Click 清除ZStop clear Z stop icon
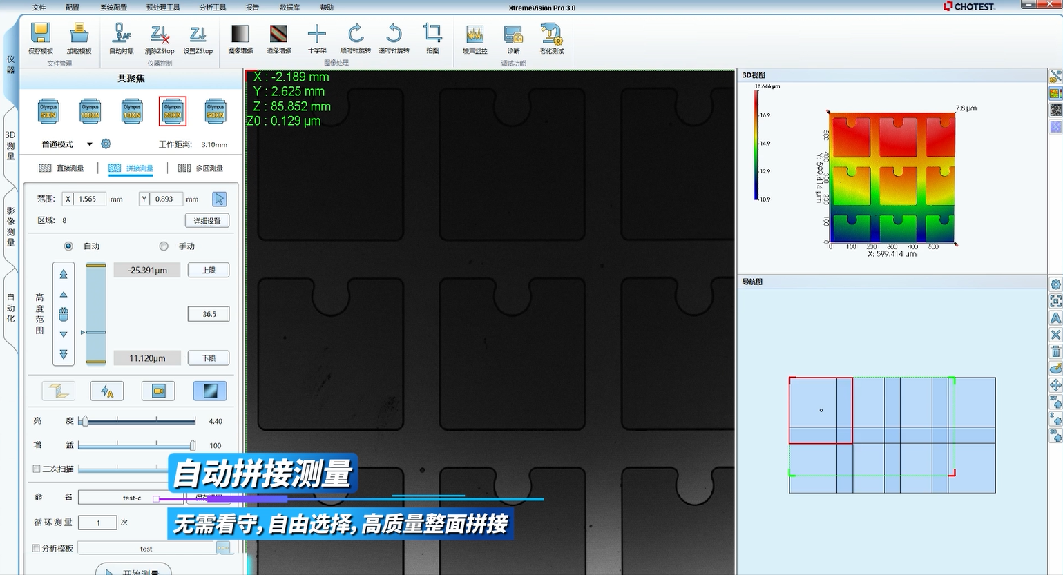 coord(160,34)
